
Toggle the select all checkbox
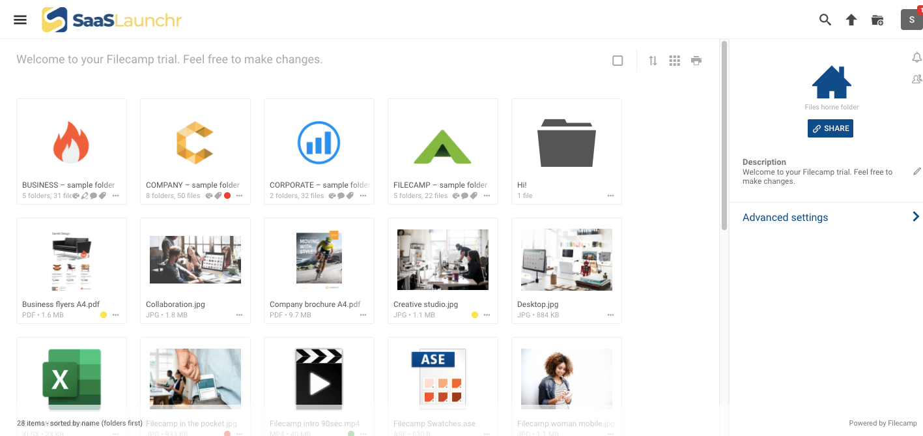pyautogui.click(x=618, y=61)
